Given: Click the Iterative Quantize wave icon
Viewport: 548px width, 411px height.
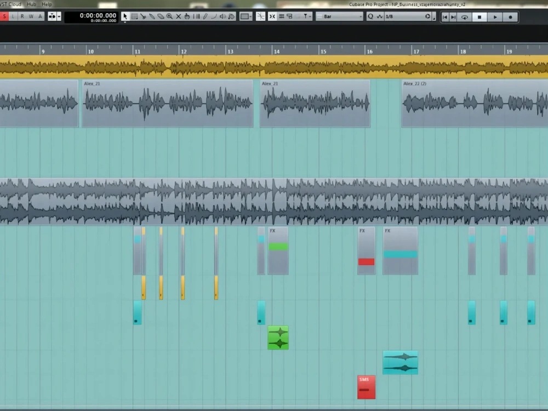Looking at the screenshot, I should [x=380, y=16].
